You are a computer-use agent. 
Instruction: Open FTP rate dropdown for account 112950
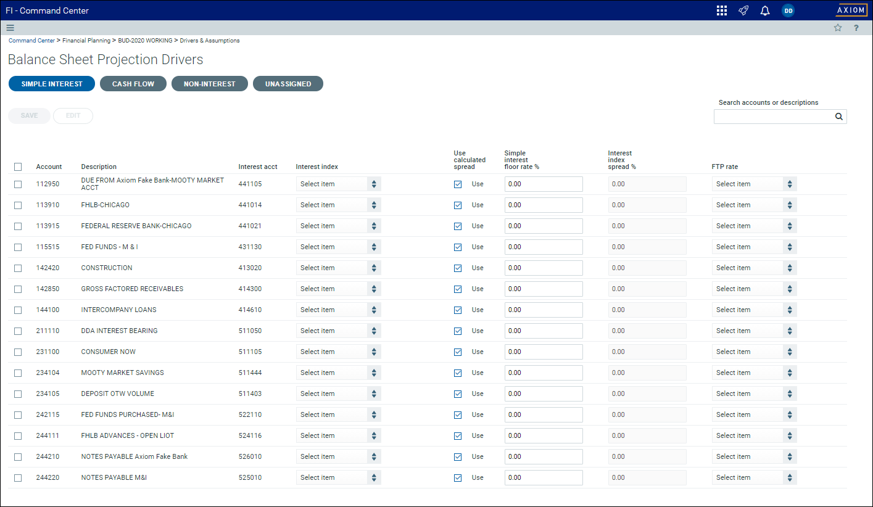[755, 184]
